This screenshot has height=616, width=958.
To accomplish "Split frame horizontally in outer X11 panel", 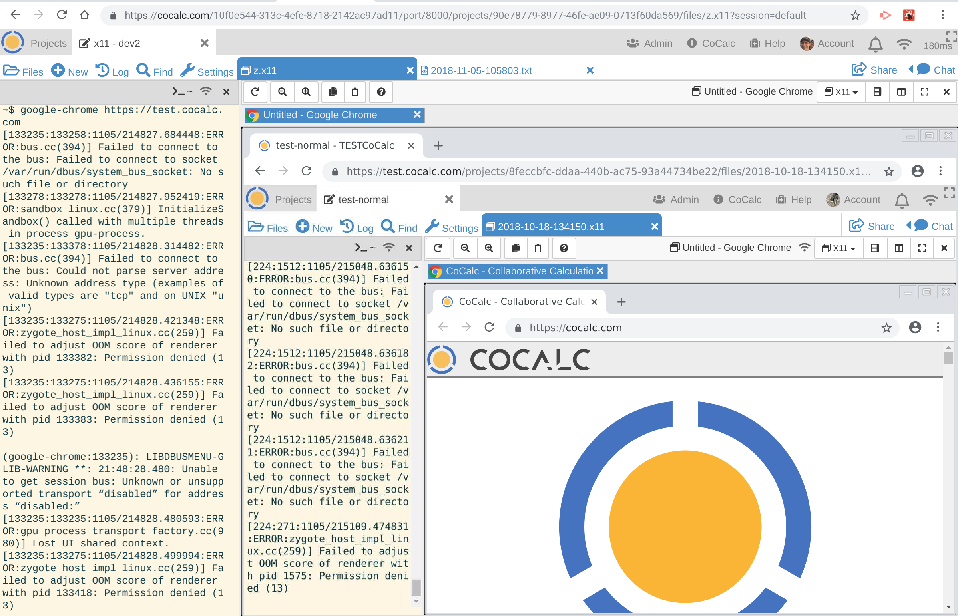I will click(877, 92).
